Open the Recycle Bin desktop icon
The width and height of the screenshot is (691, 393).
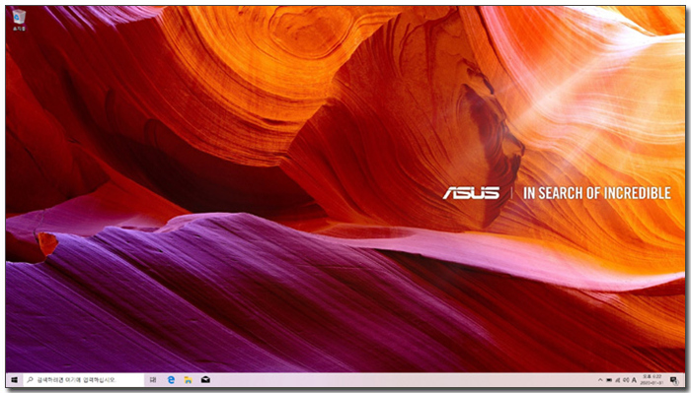pyautogui.click(x=19, y=21)
